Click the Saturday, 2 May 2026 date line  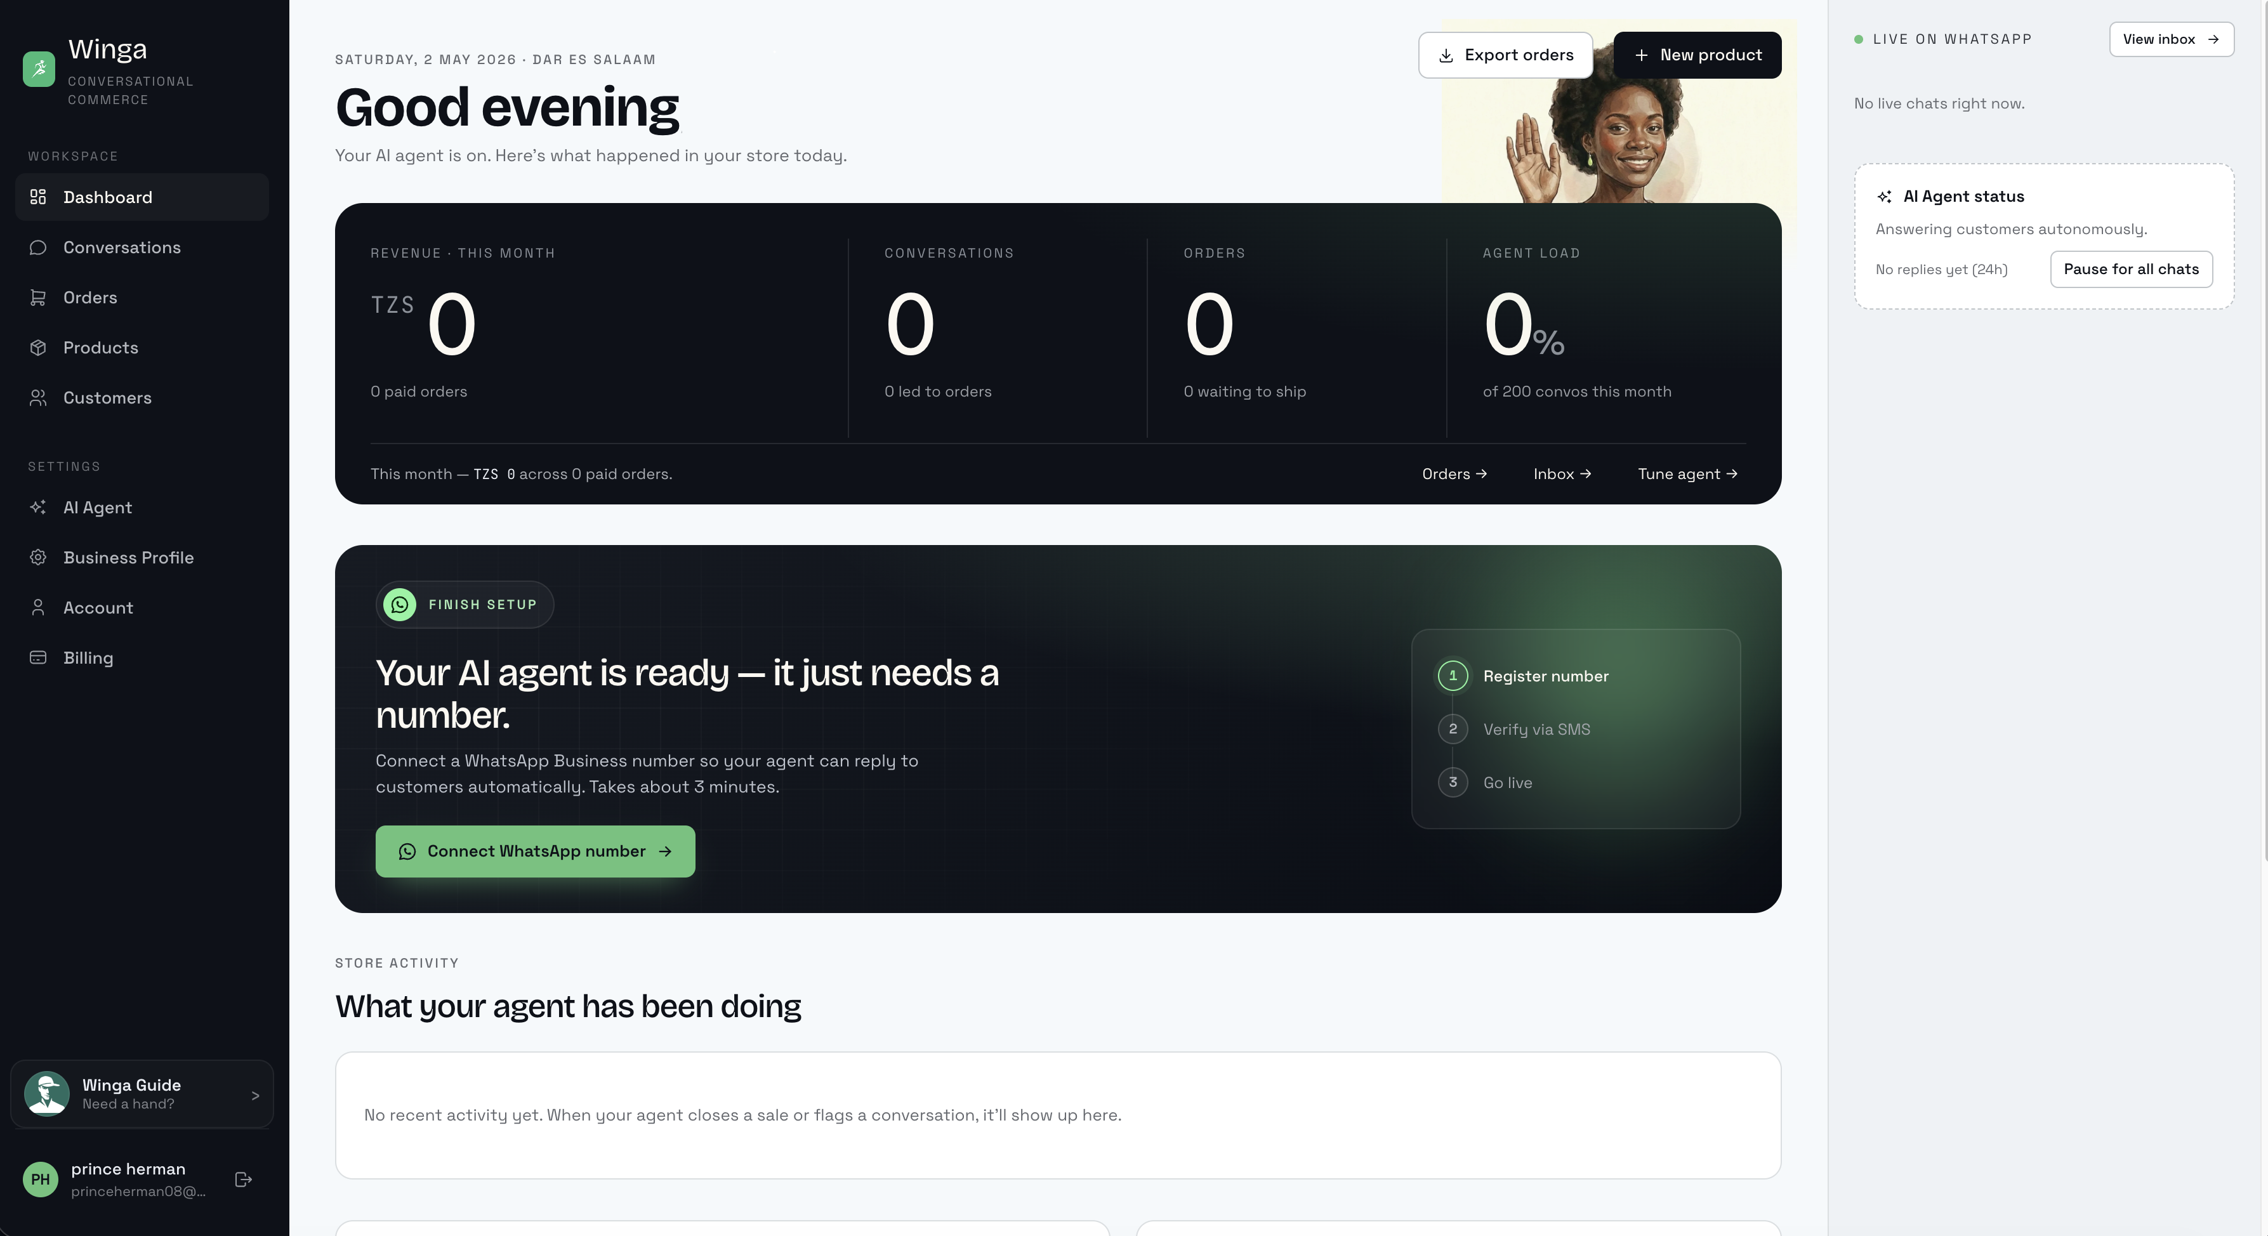pos(495,60)
